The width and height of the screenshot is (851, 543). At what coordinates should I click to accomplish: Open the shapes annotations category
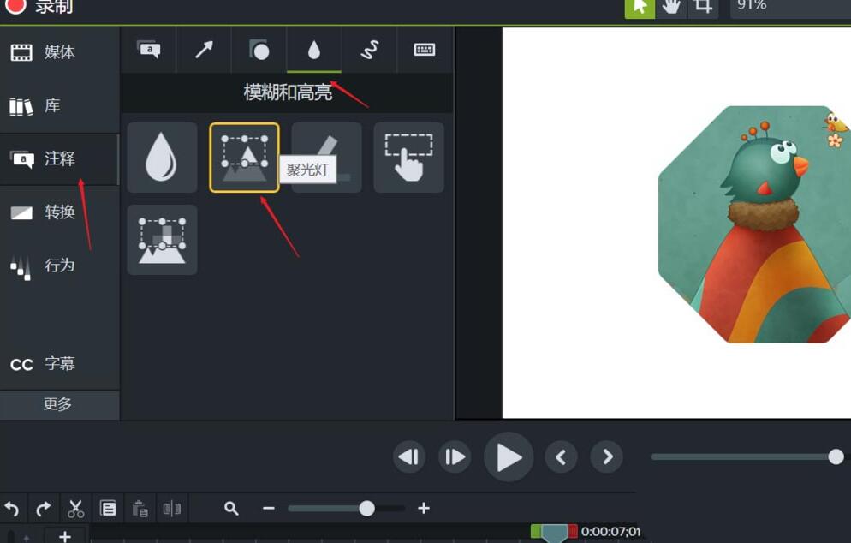[x=259, y=50]
